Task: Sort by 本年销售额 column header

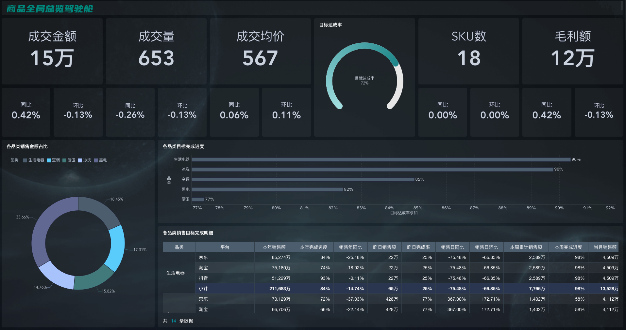Action: point(274,247)
